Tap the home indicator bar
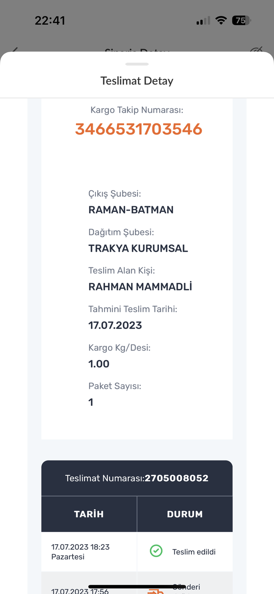 click(137, 586)
